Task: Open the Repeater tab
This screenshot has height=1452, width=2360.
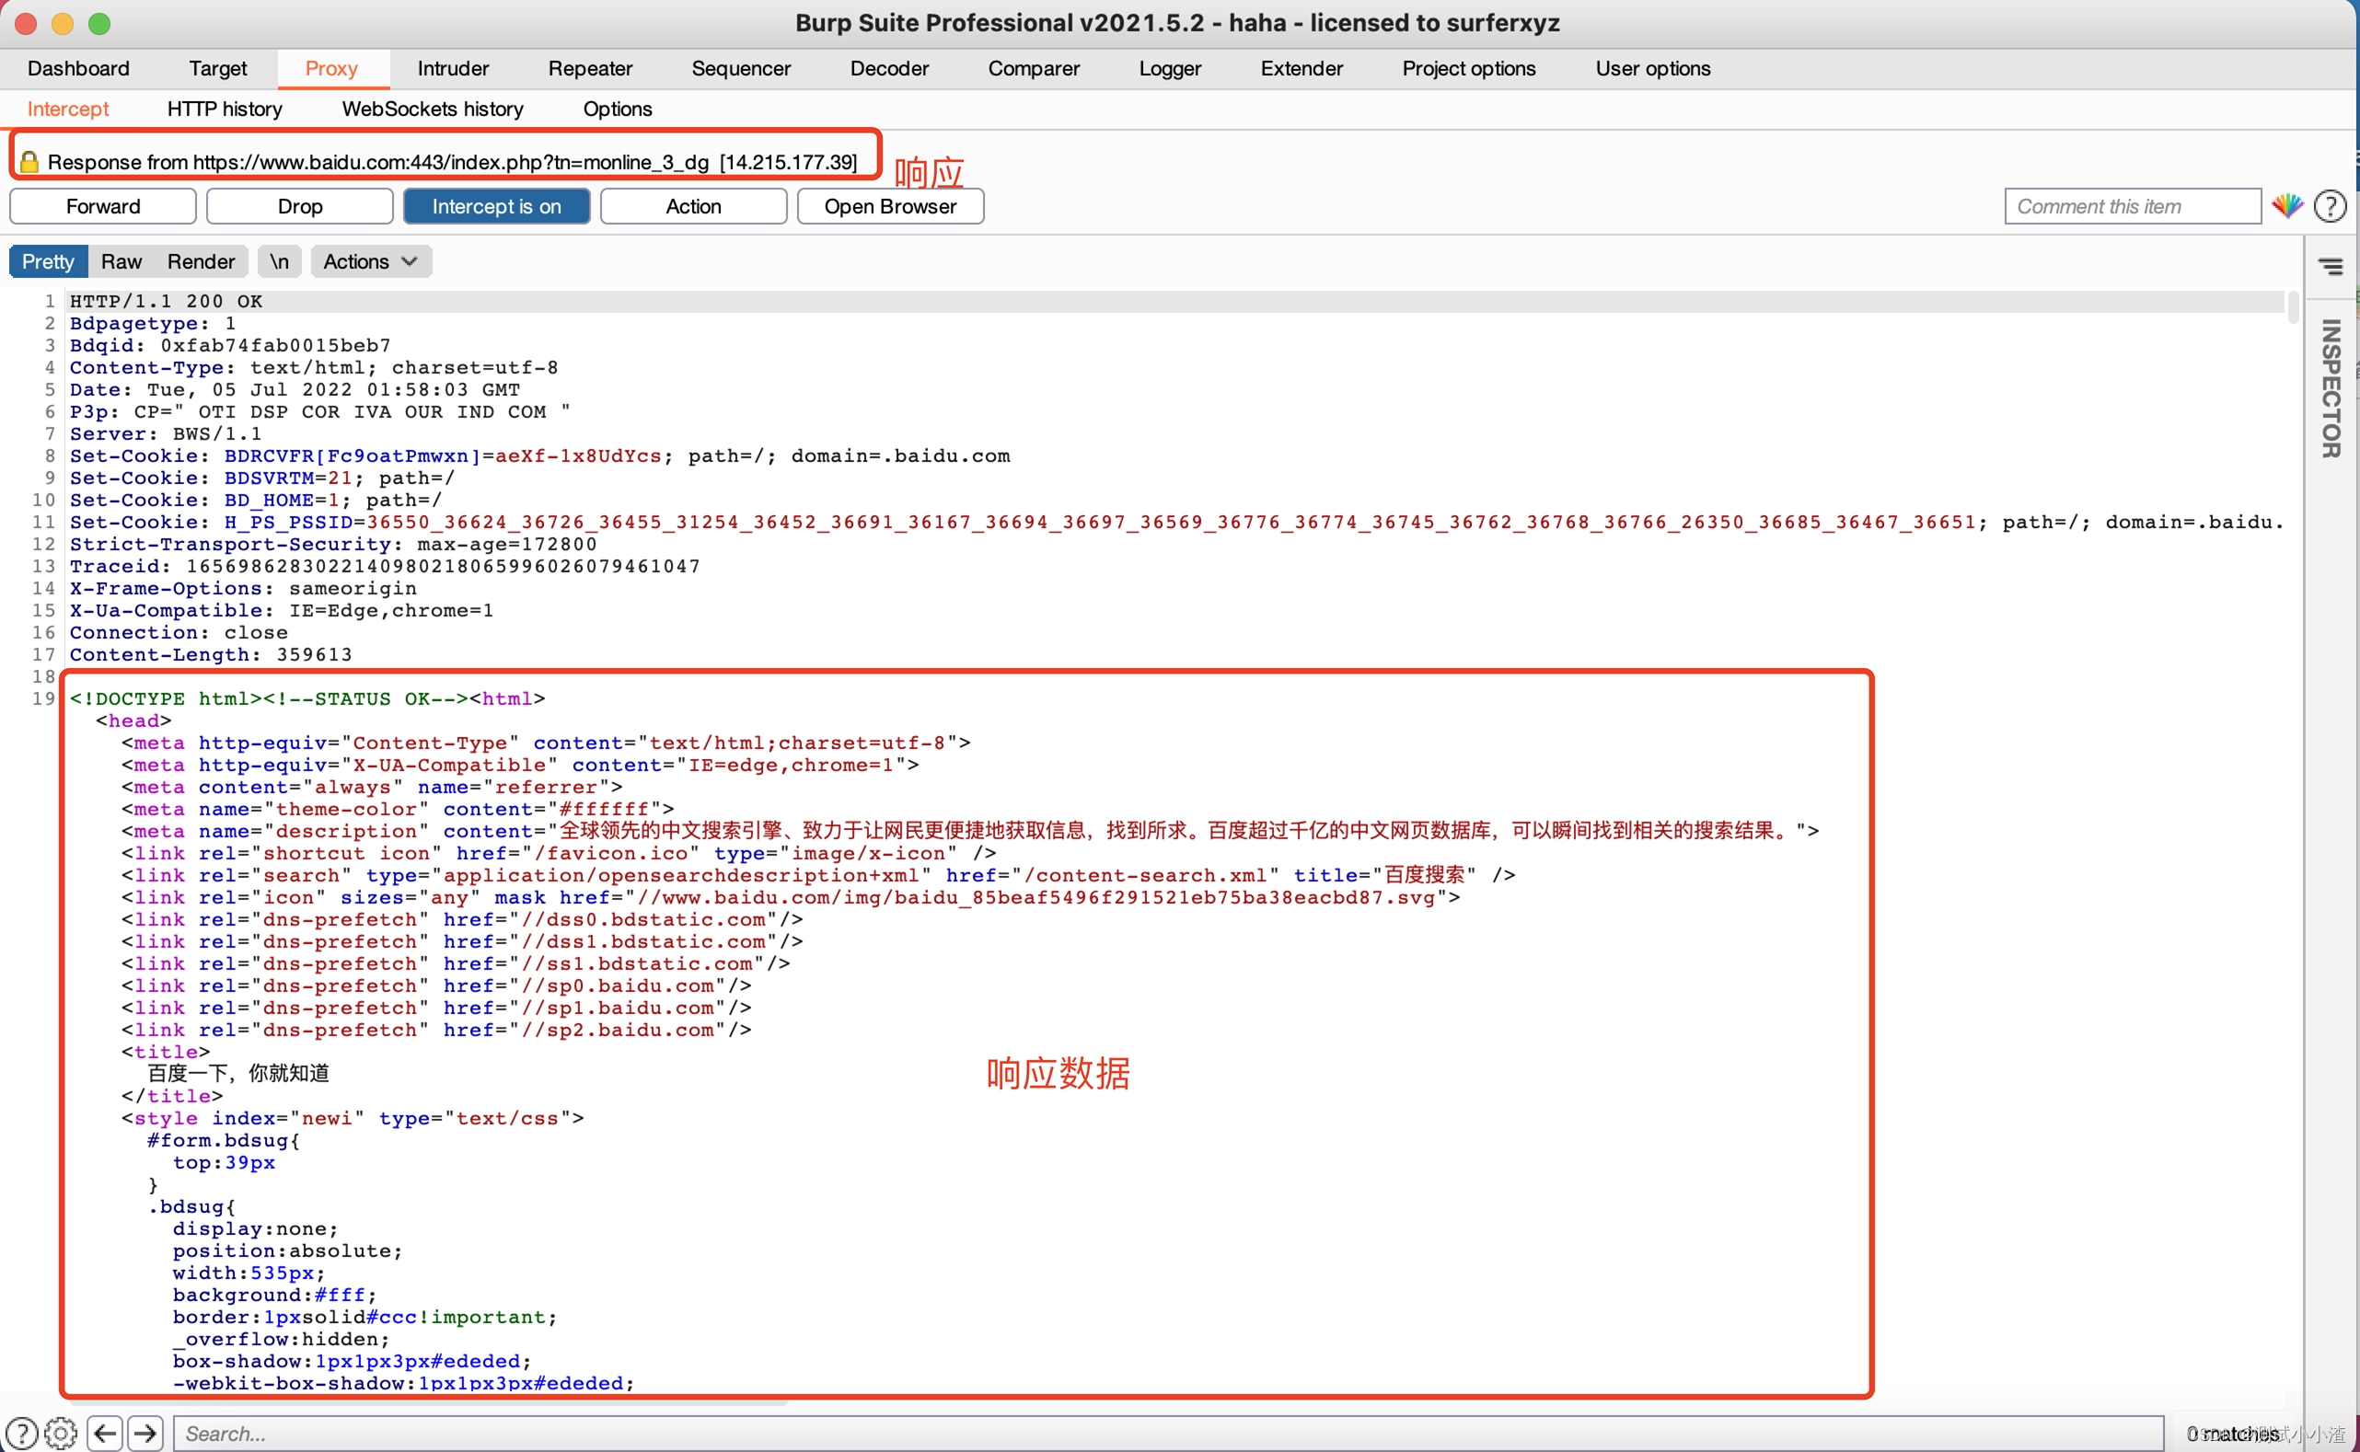Action: [x=590, y=68]
